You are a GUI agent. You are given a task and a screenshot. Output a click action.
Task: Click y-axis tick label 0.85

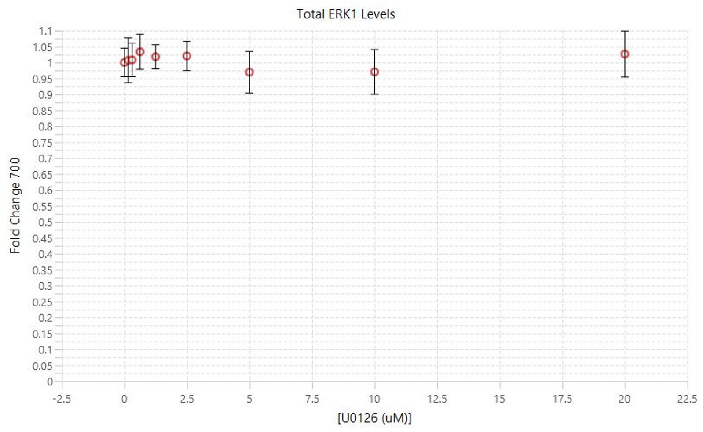click(42, 111)
